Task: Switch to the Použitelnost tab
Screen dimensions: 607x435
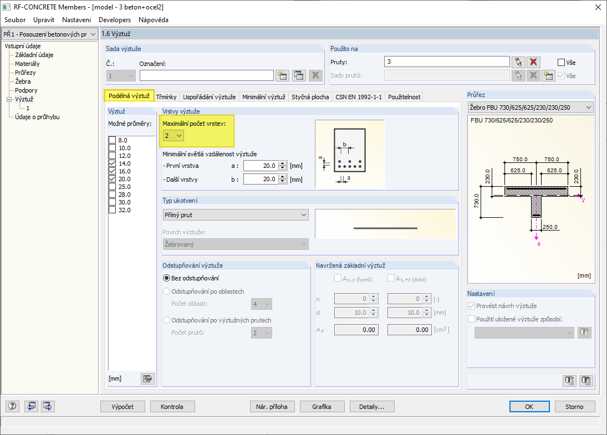Action: [404, 97]
